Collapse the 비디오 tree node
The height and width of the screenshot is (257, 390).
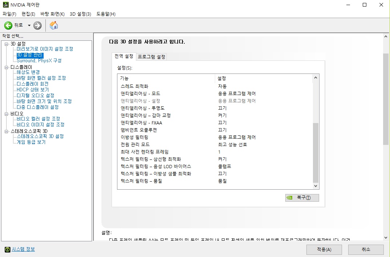pyautogui.click(x=7, y=114)
